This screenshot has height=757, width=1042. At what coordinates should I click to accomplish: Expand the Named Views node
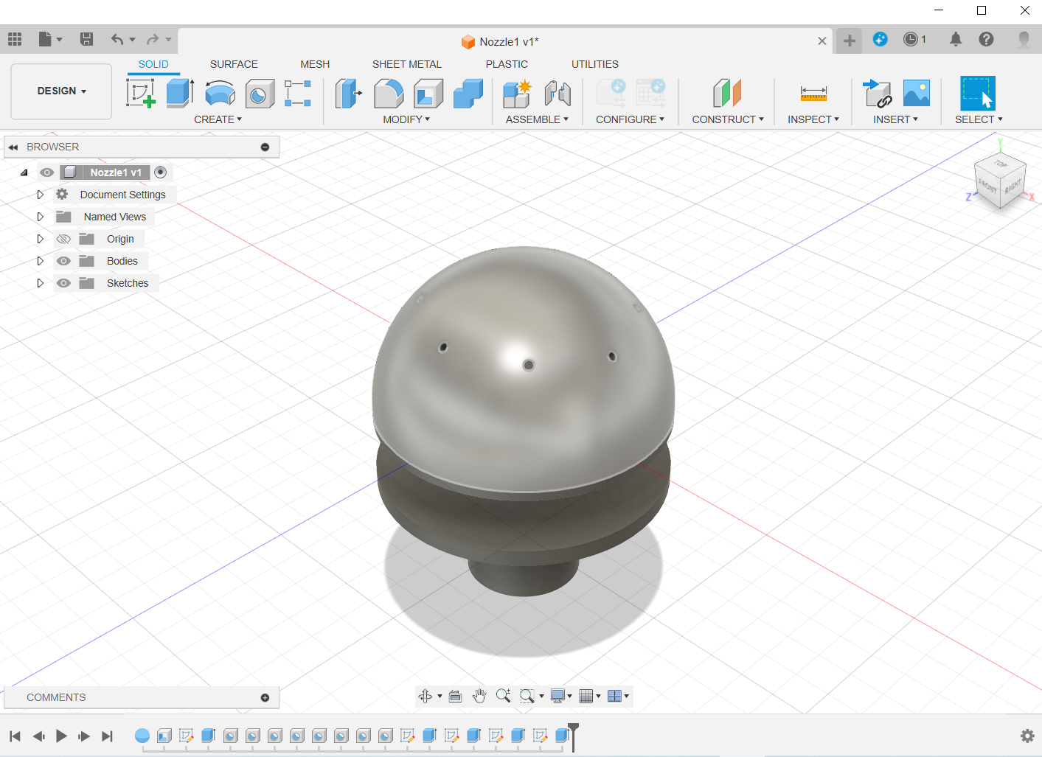tap(41, 217)
